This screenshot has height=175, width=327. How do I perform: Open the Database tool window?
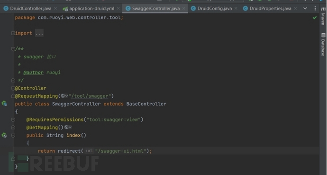(x=323, y=45)
